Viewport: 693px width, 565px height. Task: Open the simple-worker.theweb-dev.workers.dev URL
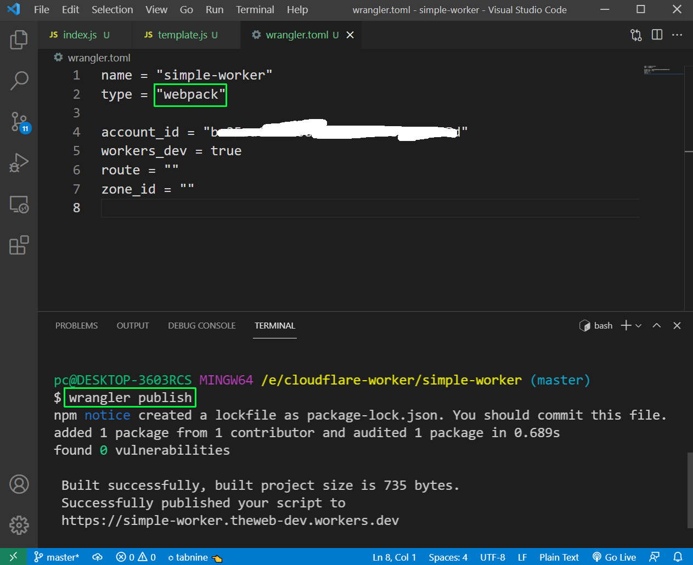tap(230, 521)
